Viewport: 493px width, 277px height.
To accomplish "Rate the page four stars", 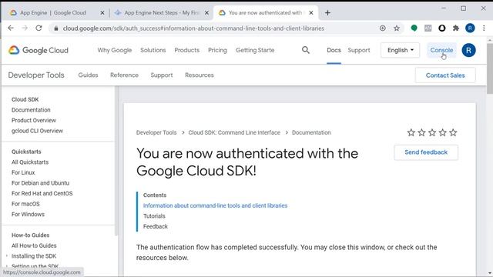I will tap(443, 132).
